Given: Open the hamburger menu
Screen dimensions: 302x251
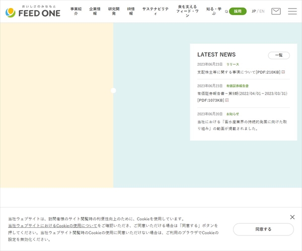Looking at the screenshot, I should pyautogui.click(x=292, y=12).
